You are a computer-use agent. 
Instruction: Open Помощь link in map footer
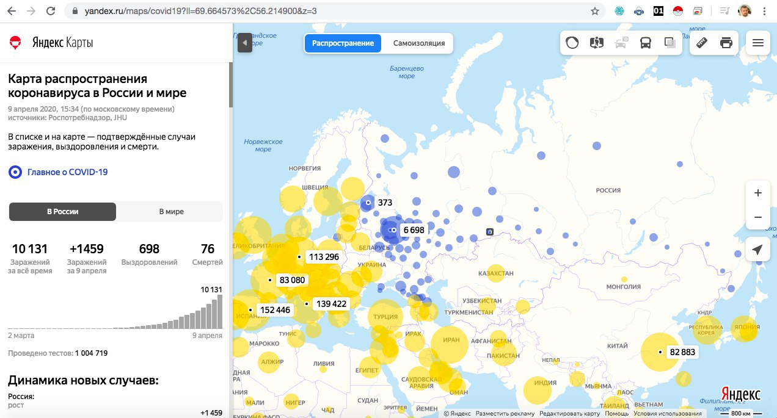click(x=617, y=414)
